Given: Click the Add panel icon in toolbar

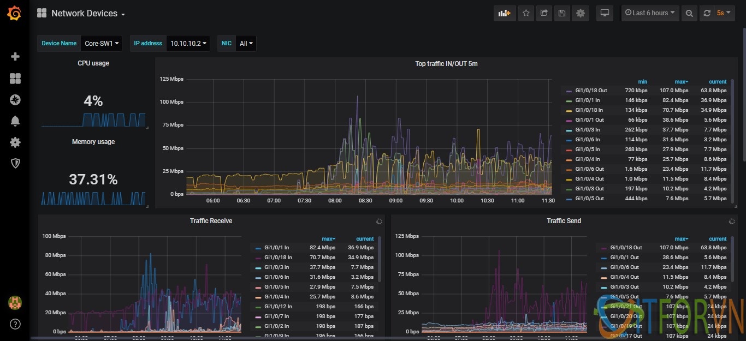Looking at the screenshot, I should [x=504, y=13].
